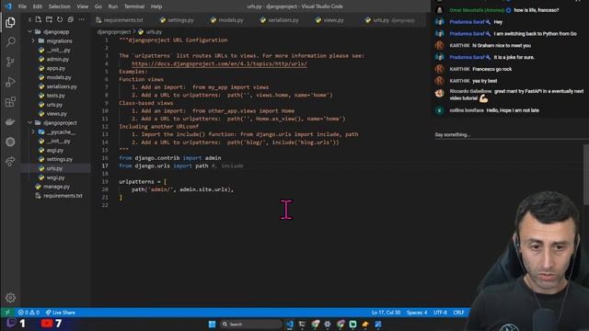Open requirements.txt in Explorer tree
Screen dimensions: 589x331
[x=63, y=196]
